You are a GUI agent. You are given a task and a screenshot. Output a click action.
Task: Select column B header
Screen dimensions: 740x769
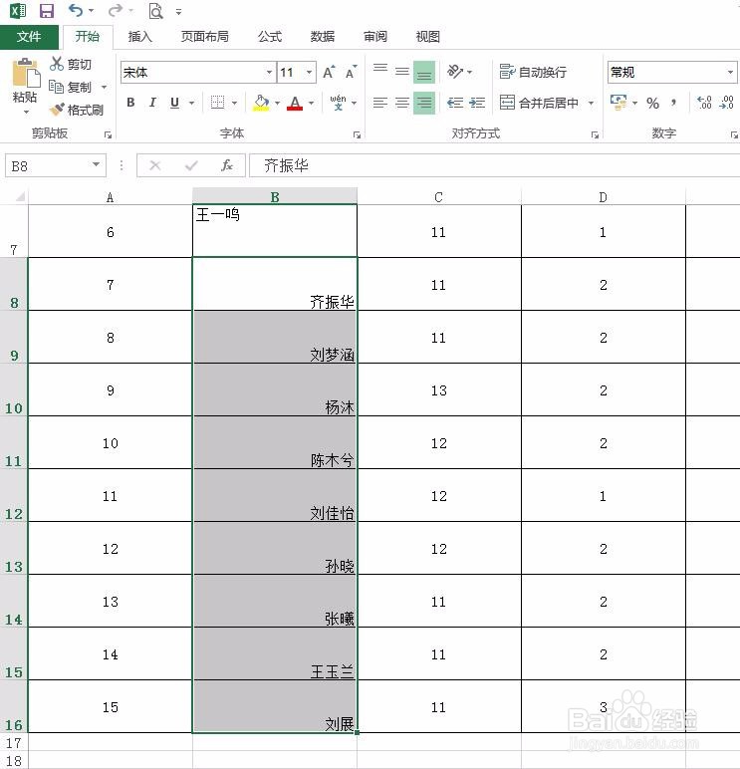275,197
